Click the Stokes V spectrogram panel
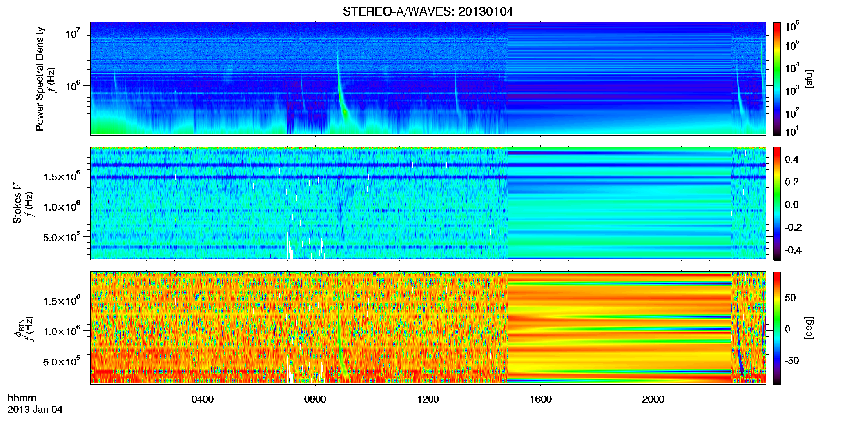This screenshot has width=856, height=441. [428, 203]
